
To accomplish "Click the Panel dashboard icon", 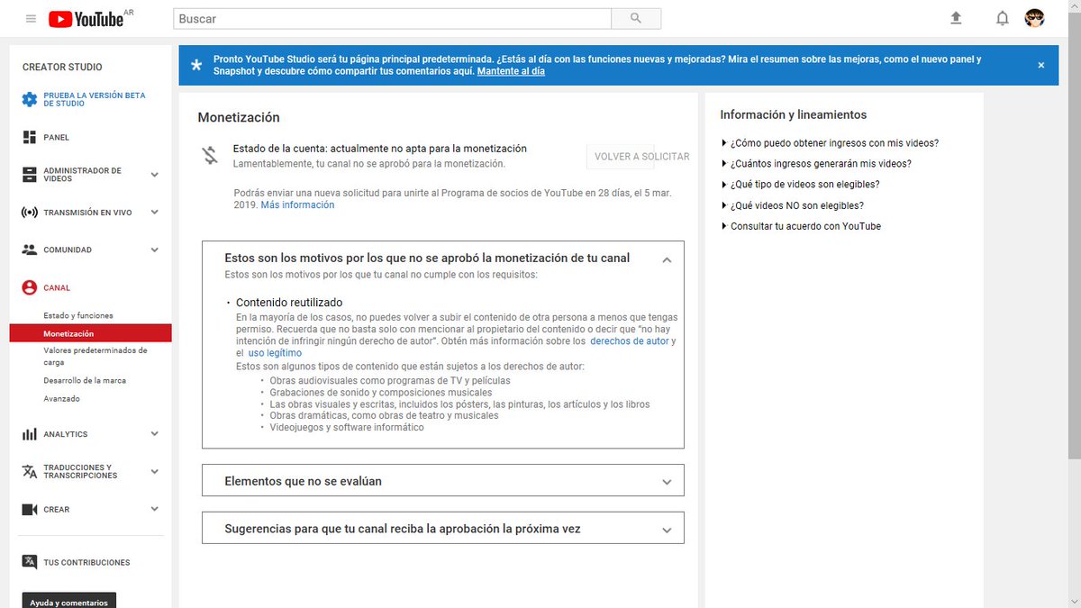I will point(30,137).
